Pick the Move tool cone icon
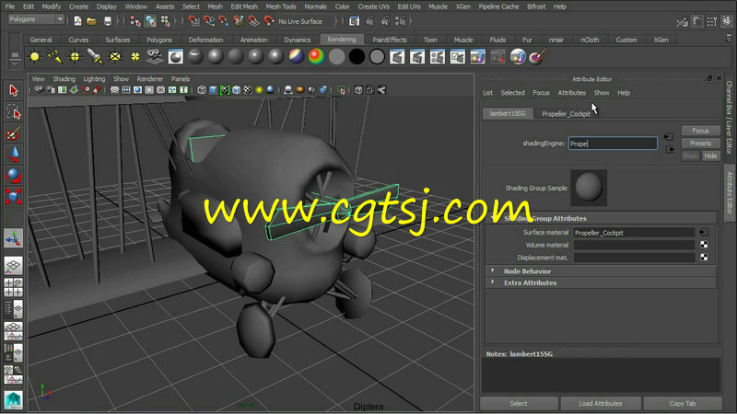The width and height of the screenshot is (737, 414). [13, 154]
